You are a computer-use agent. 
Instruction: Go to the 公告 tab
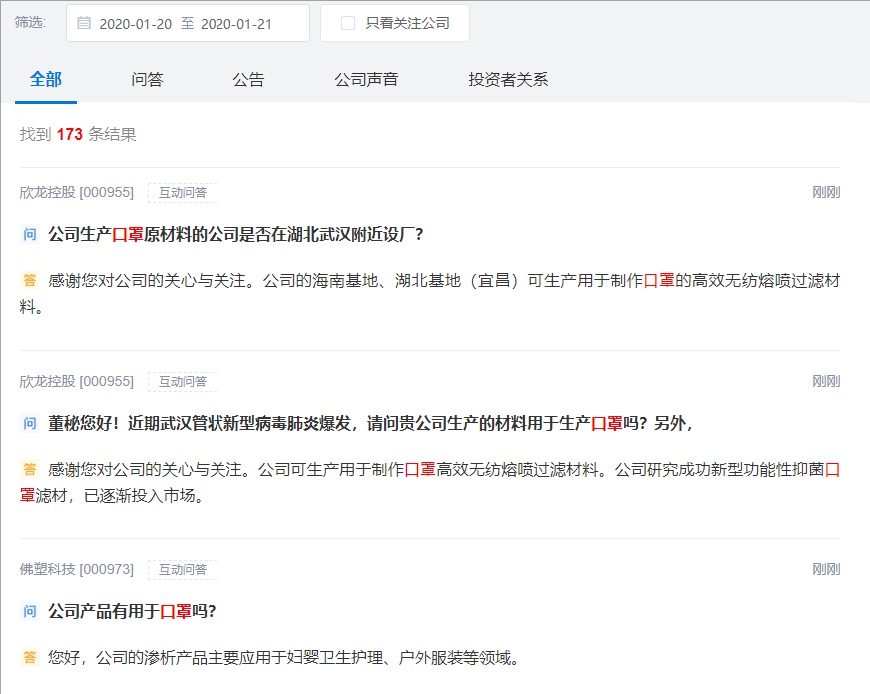point(248,79)
